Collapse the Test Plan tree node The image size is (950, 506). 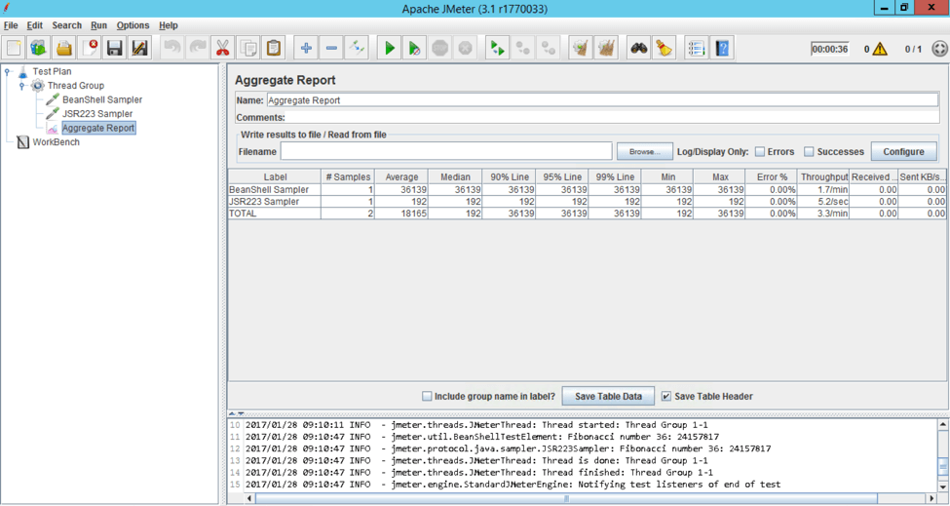(x=8, y=72)
